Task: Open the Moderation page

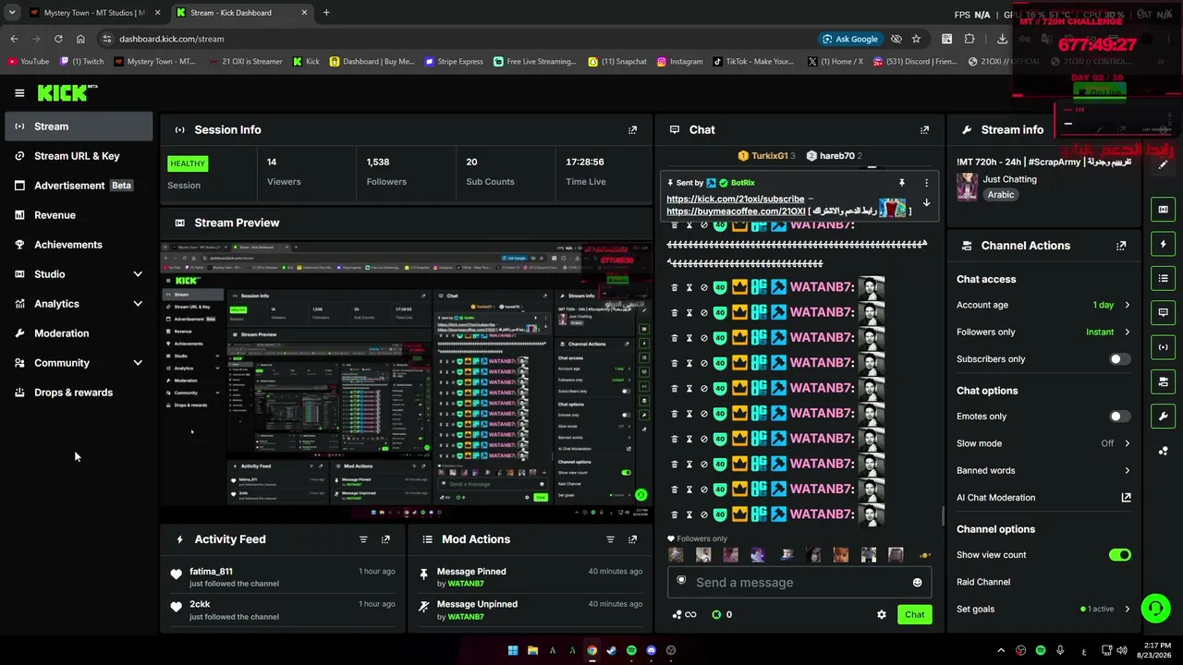Action: pos(79,333)
